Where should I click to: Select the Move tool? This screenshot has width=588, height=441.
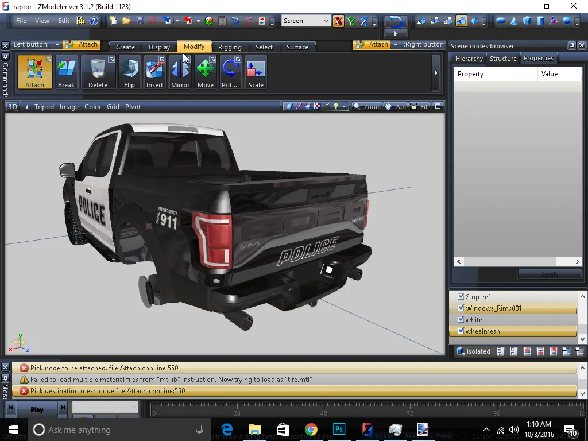[205, 72]
